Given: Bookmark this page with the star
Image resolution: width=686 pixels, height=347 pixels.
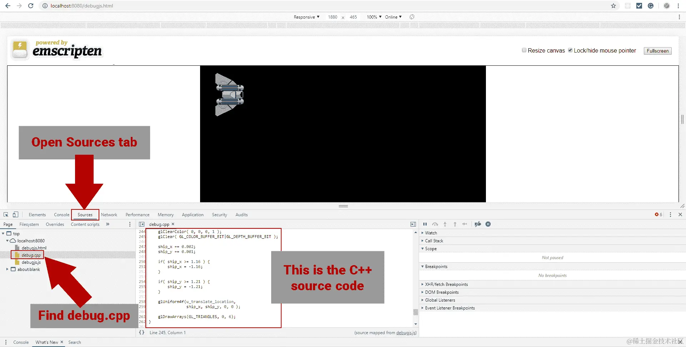Looking at the screenshot, I should 613,6.
